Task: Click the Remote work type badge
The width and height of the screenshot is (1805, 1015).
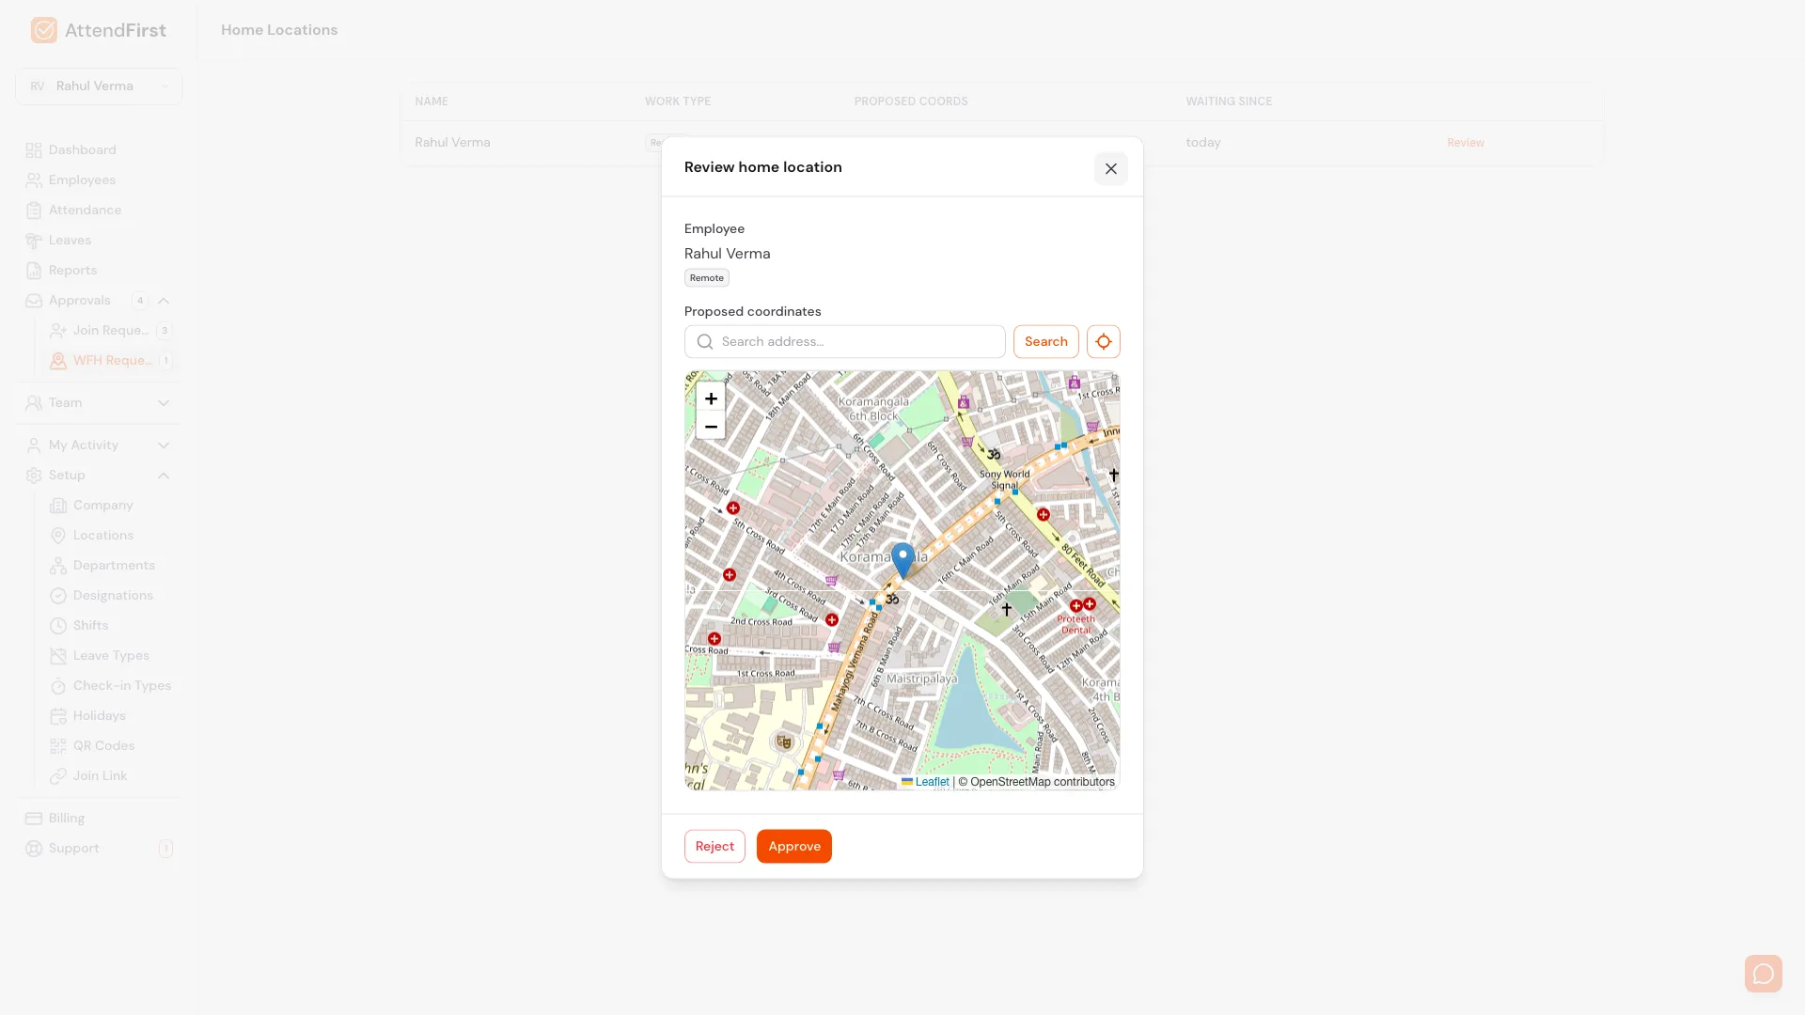Action: (707, 278)
